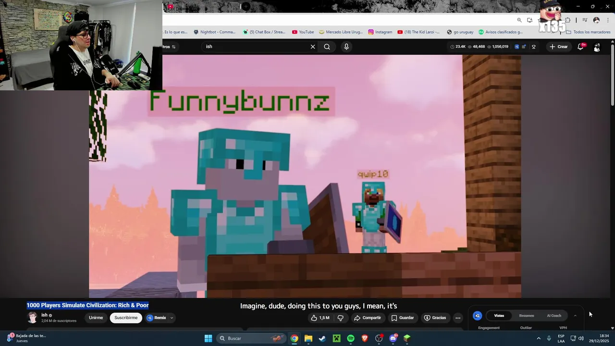615x346 pixels.
Task: Open Mercado Libre Urug... bookmark
Action: point(341,32)
